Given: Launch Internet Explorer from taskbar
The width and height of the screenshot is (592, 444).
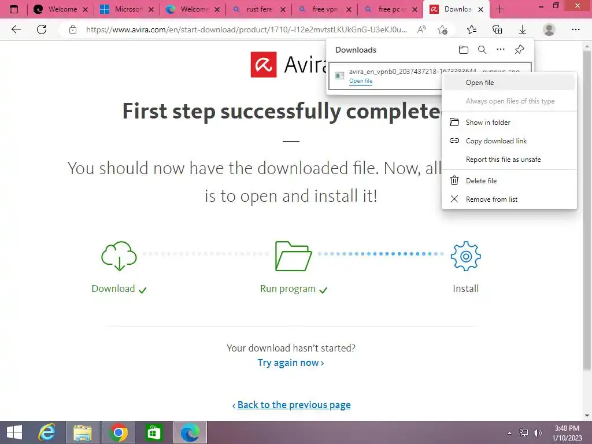Looking at the screenshot, I should (47, 432).
